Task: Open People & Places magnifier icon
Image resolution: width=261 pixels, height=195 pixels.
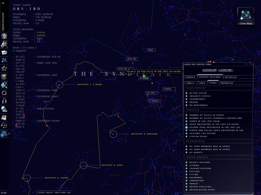Action: pyautogui.click(x=4, y=44)
